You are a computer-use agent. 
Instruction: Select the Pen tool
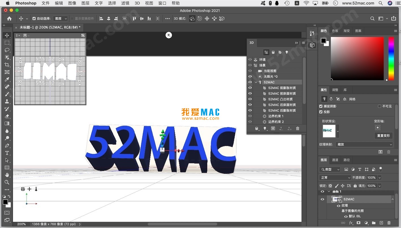pyautogui.click(x=7, y=146)
